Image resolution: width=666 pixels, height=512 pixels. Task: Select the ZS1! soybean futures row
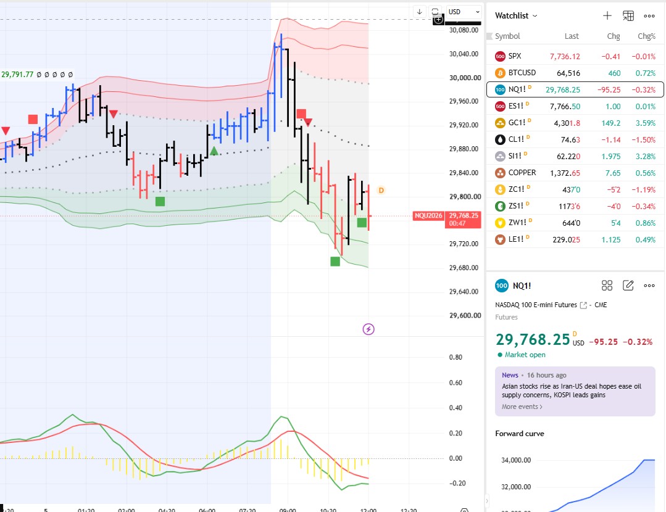coord(575,206)
